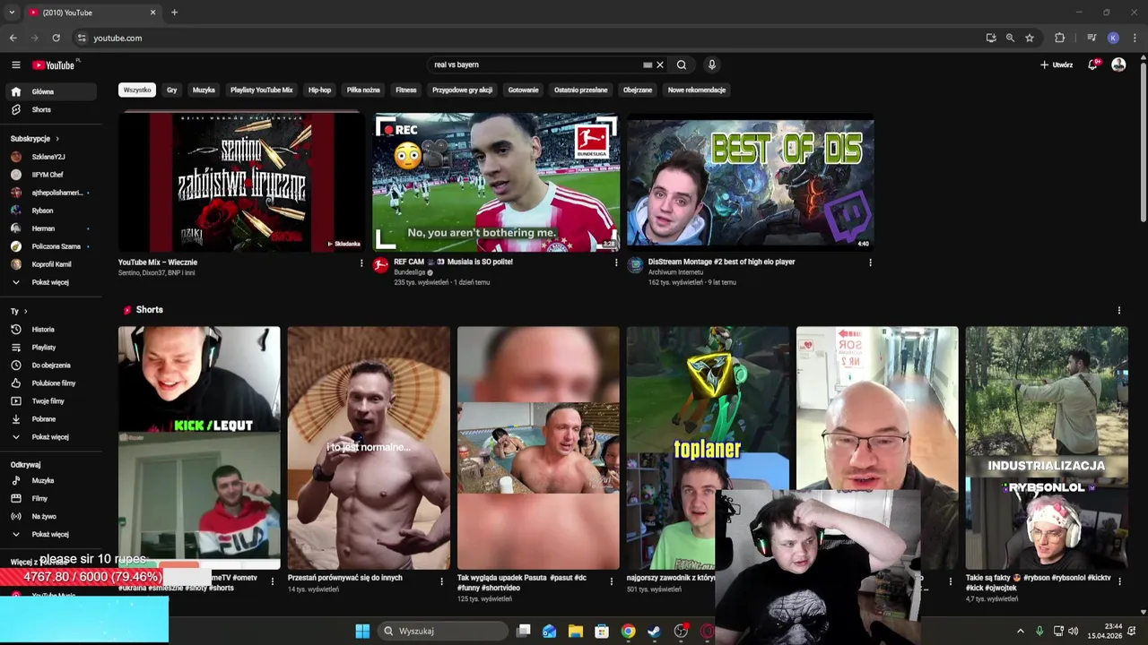Open options for Przestań porównywać się short
Screen dimensions: 1148x645
pos(441,581)
